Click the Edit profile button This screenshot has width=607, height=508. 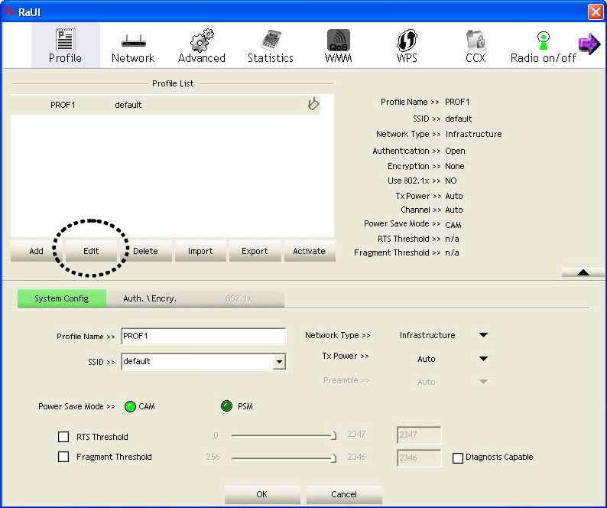(x=91, y=251)
